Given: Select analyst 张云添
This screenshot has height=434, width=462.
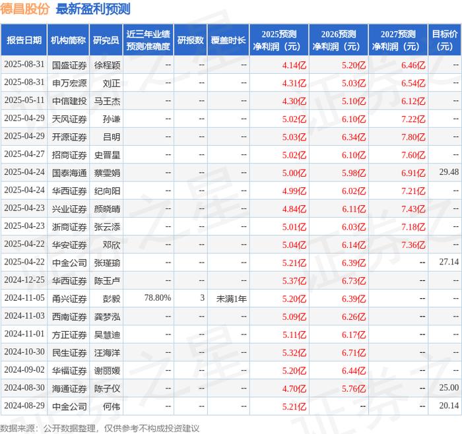Looking at the screenshot, I should (x=107, y=227).
